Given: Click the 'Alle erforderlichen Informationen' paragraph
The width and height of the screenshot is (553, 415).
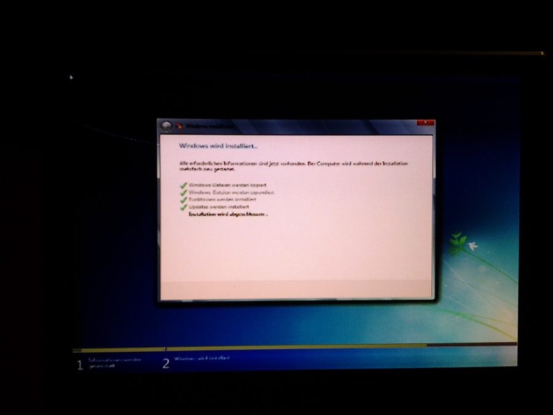Looking at the screenshot, I should [294, 166].
